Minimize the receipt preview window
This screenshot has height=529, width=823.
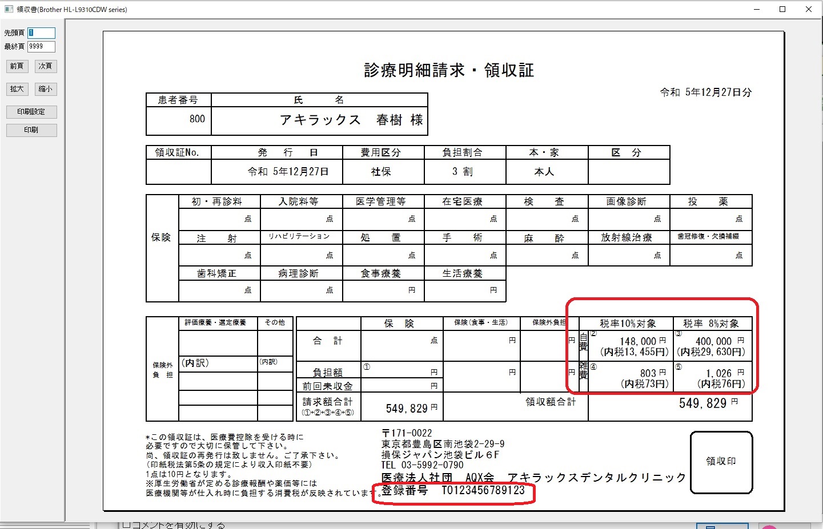(x=756, y=9)
